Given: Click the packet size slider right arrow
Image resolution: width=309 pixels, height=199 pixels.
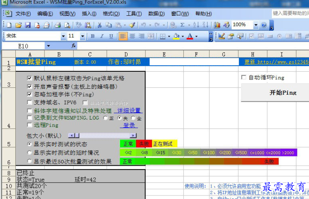Looking at the screenshot, I should coord(133,135).
